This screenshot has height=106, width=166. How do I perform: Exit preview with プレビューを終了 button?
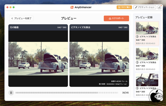pyautogui.click(x=21, y=18)
